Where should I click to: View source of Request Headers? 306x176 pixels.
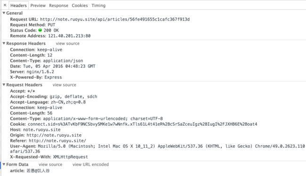[x=64, y=85]
